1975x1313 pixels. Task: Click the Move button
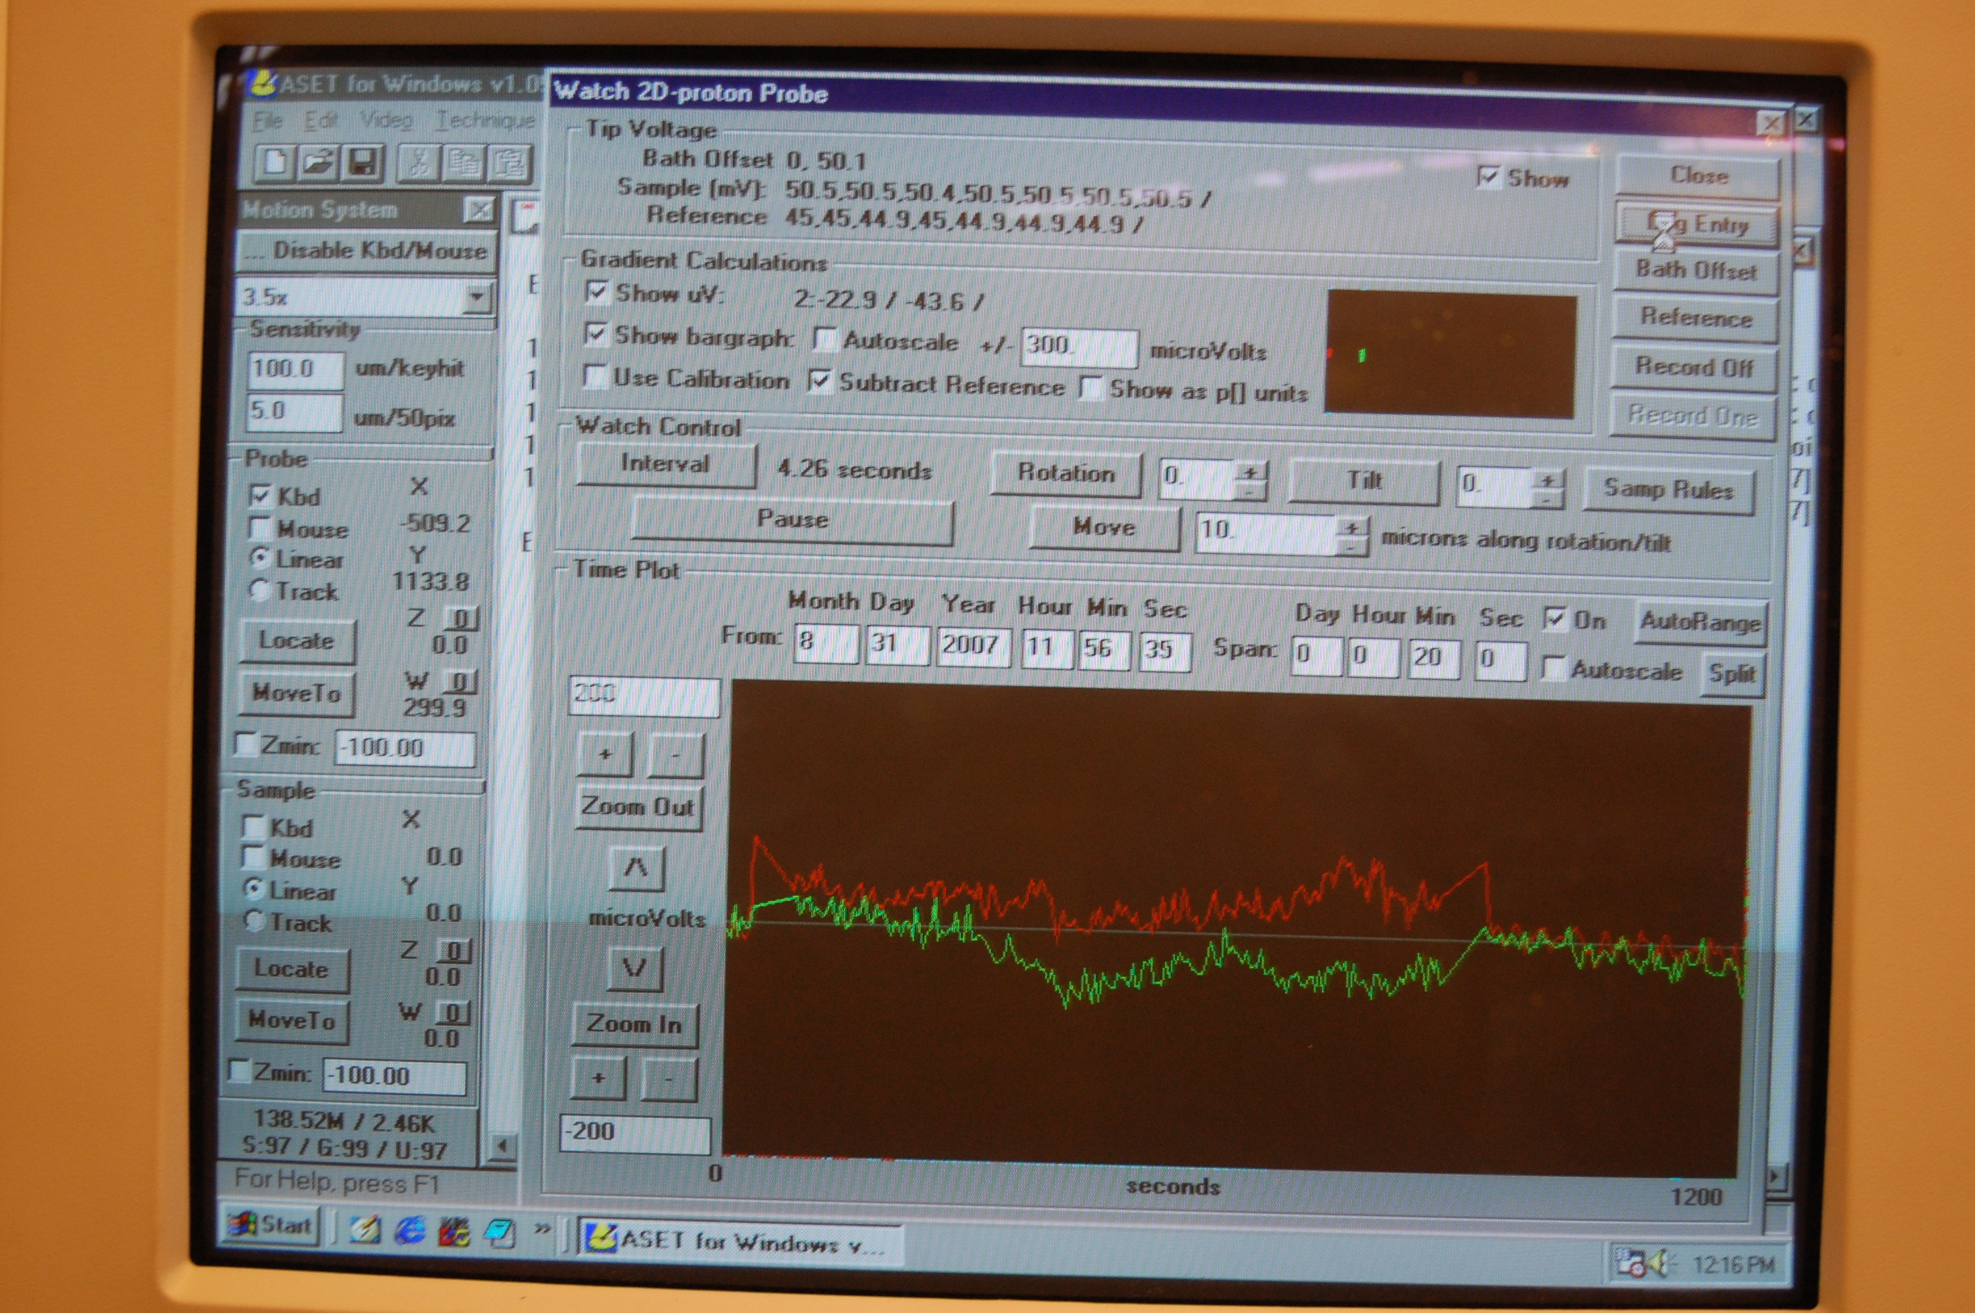coord(1104,528)
